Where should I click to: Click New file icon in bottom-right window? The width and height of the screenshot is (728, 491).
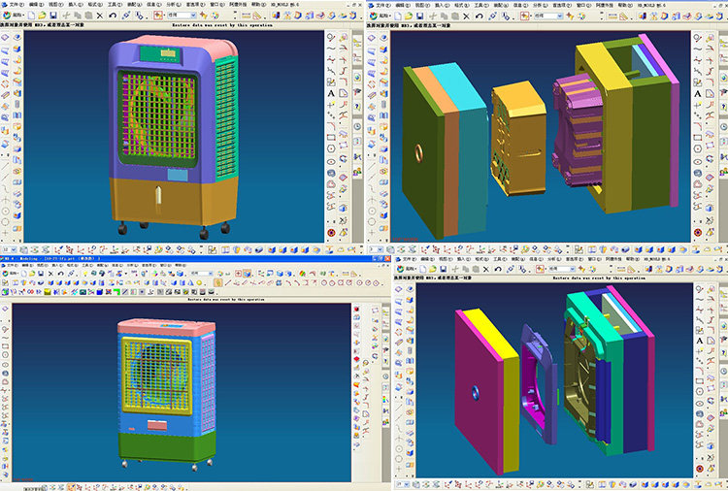click(422, 269)
